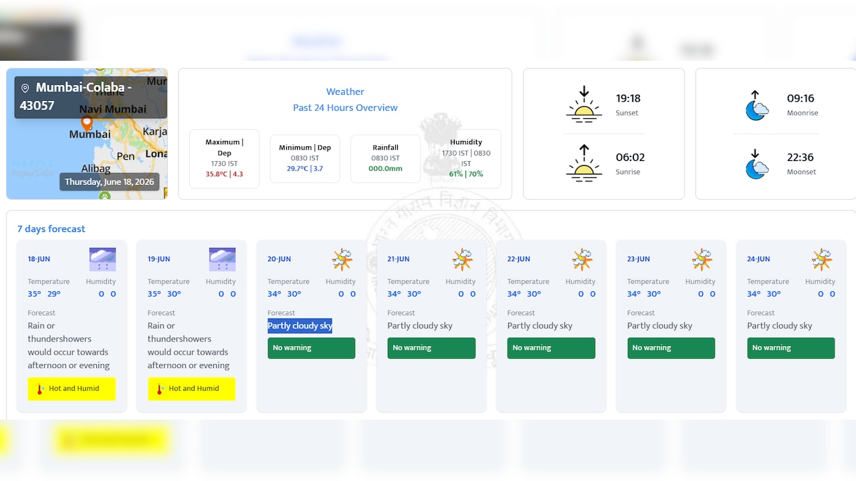Click the Partly cloudy sky text on 22-JUN
The width and height of the screenshot is (856, 481).
click(x=540, y=326)
